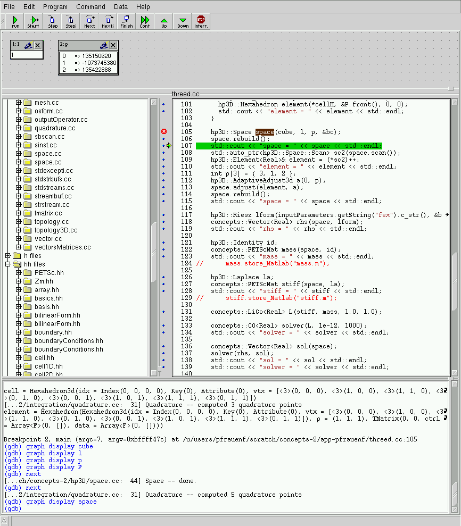The height and width of the screenshot is (526, 461).
Task: Click the Stepi instruction-step icon
Action: 71,21
